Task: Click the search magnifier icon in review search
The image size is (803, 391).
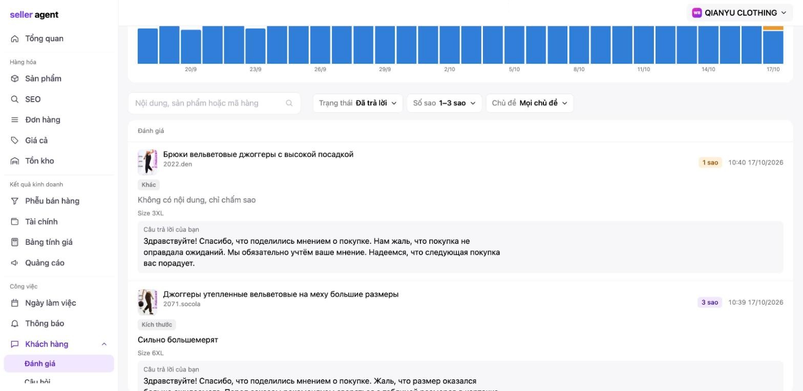Action: click(289, 103)
